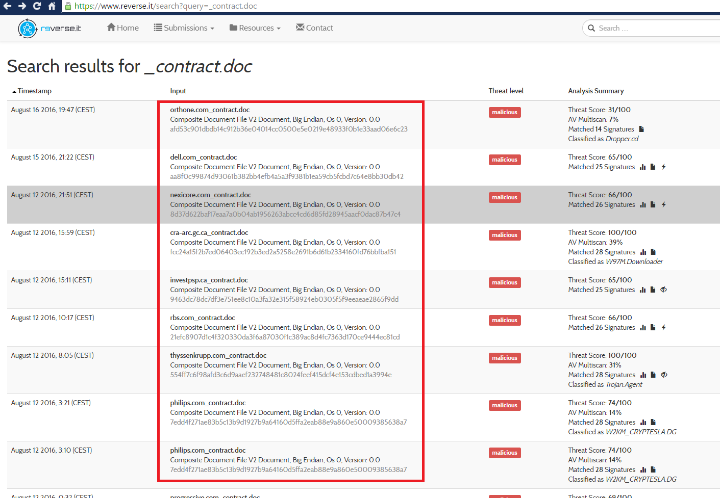
Task: Click the hash starting with 8d37d622baf17eaa
Action: coord(285,214)
